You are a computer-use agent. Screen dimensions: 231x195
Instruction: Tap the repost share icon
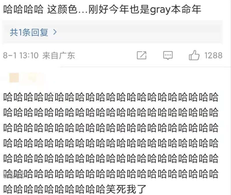click(141, 55)
